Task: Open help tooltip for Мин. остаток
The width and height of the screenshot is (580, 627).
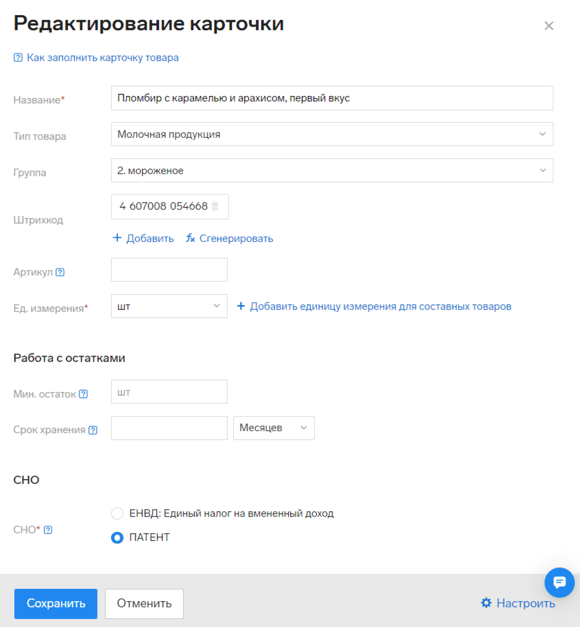Action: pyautogui.click(x=83, y=394)
